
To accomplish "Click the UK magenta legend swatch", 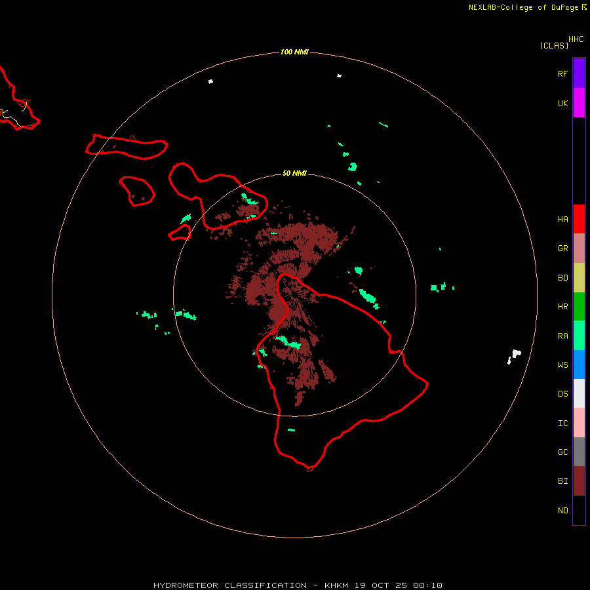I will tap(579, 103).
